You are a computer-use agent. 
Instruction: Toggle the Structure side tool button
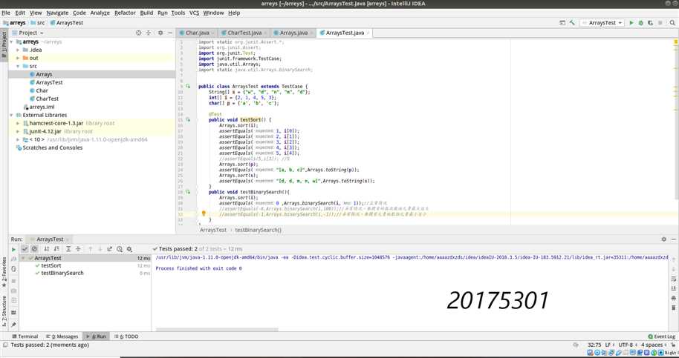4,311
